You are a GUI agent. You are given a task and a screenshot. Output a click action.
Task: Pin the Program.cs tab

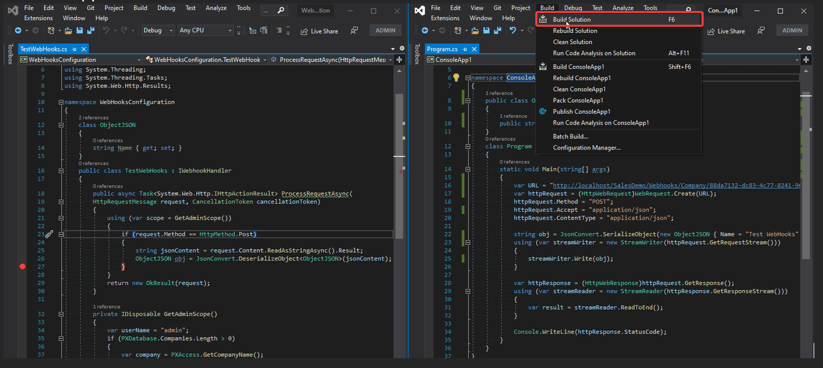465,49
